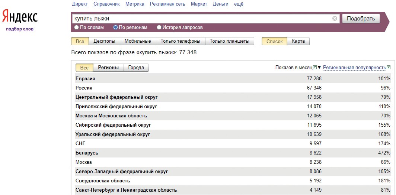
Task: Switch to the 'Мобильные' device tab
Action: click(x=138, y=41)
